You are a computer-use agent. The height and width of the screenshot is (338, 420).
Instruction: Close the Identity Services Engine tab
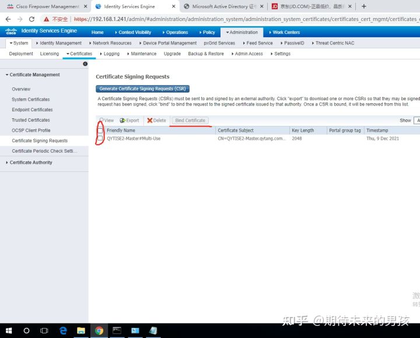click(174, 6)
